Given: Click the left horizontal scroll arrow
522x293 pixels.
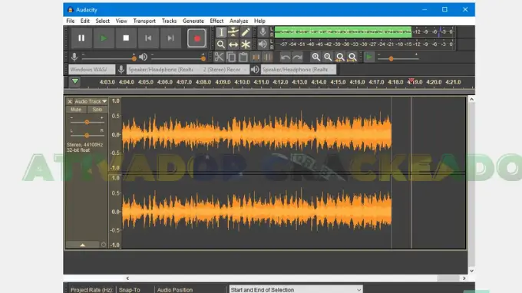Looking at the screenshot, I should [127, 278].
